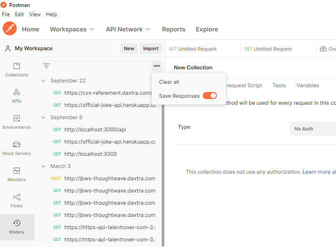Click the history list scrollbar
This screenshot has width=336, height=247.
tap(163, 175)
